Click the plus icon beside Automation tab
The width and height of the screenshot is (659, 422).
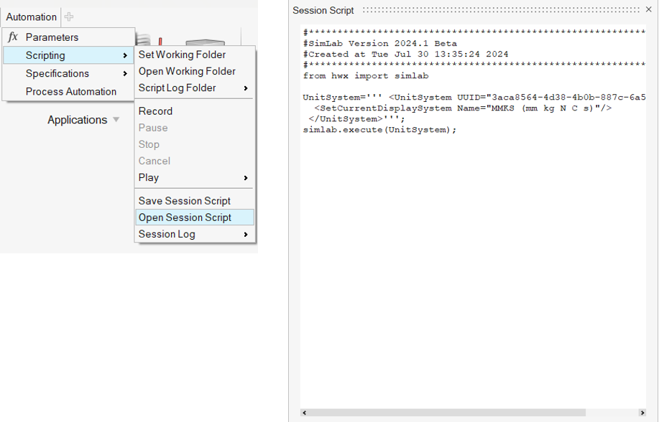coord(69,17)
